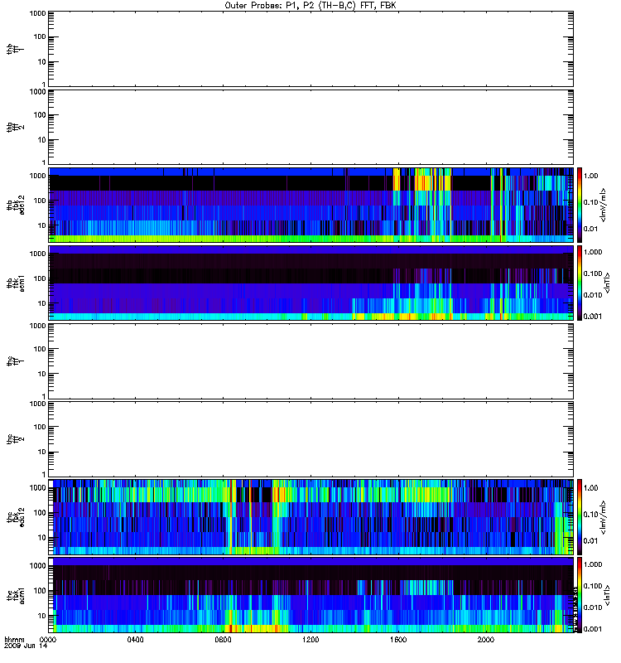Image resolution: width=621 pixels, height=663 pixels.
Task: Click the empty thb fft 2 plot panel
Action: coord(310,127)
